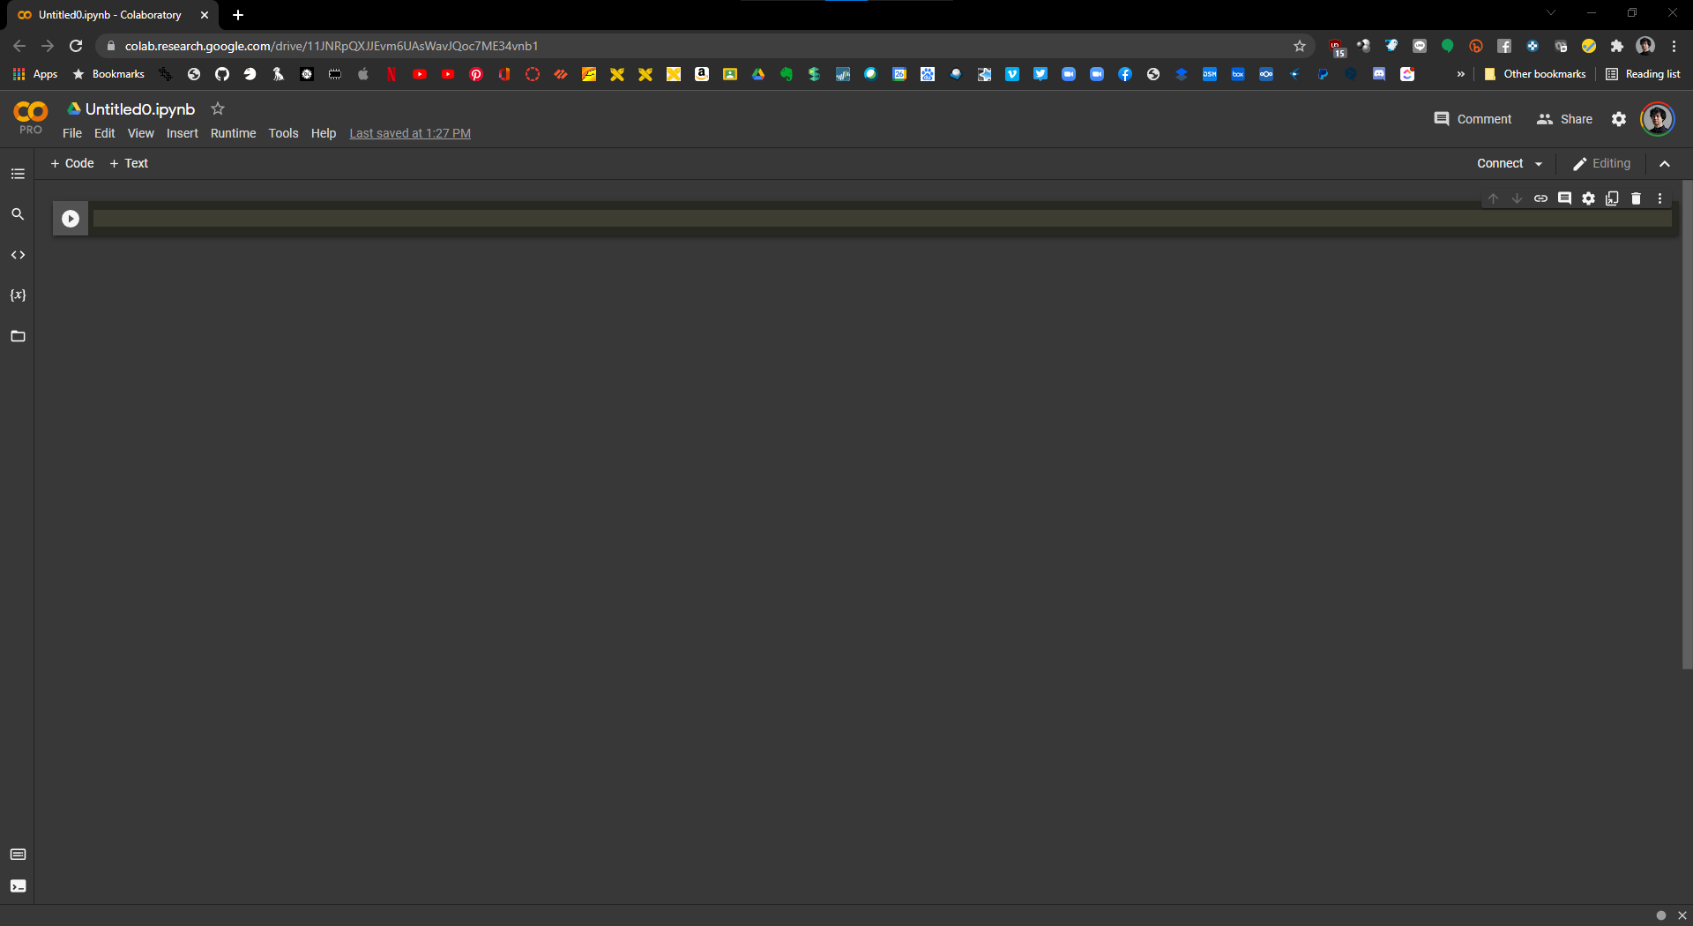
Task: Open more cell actions three-dot menu
Action: point(1659,198)
